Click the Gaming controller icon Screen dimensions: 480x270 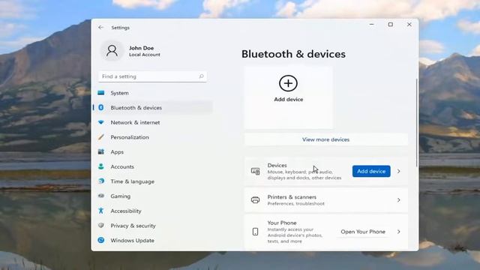[101, 196]
